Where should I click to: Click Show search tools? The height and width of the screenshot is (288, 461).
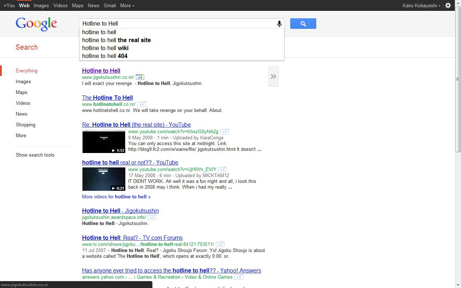pyautogui.click(x=35, y=155)
